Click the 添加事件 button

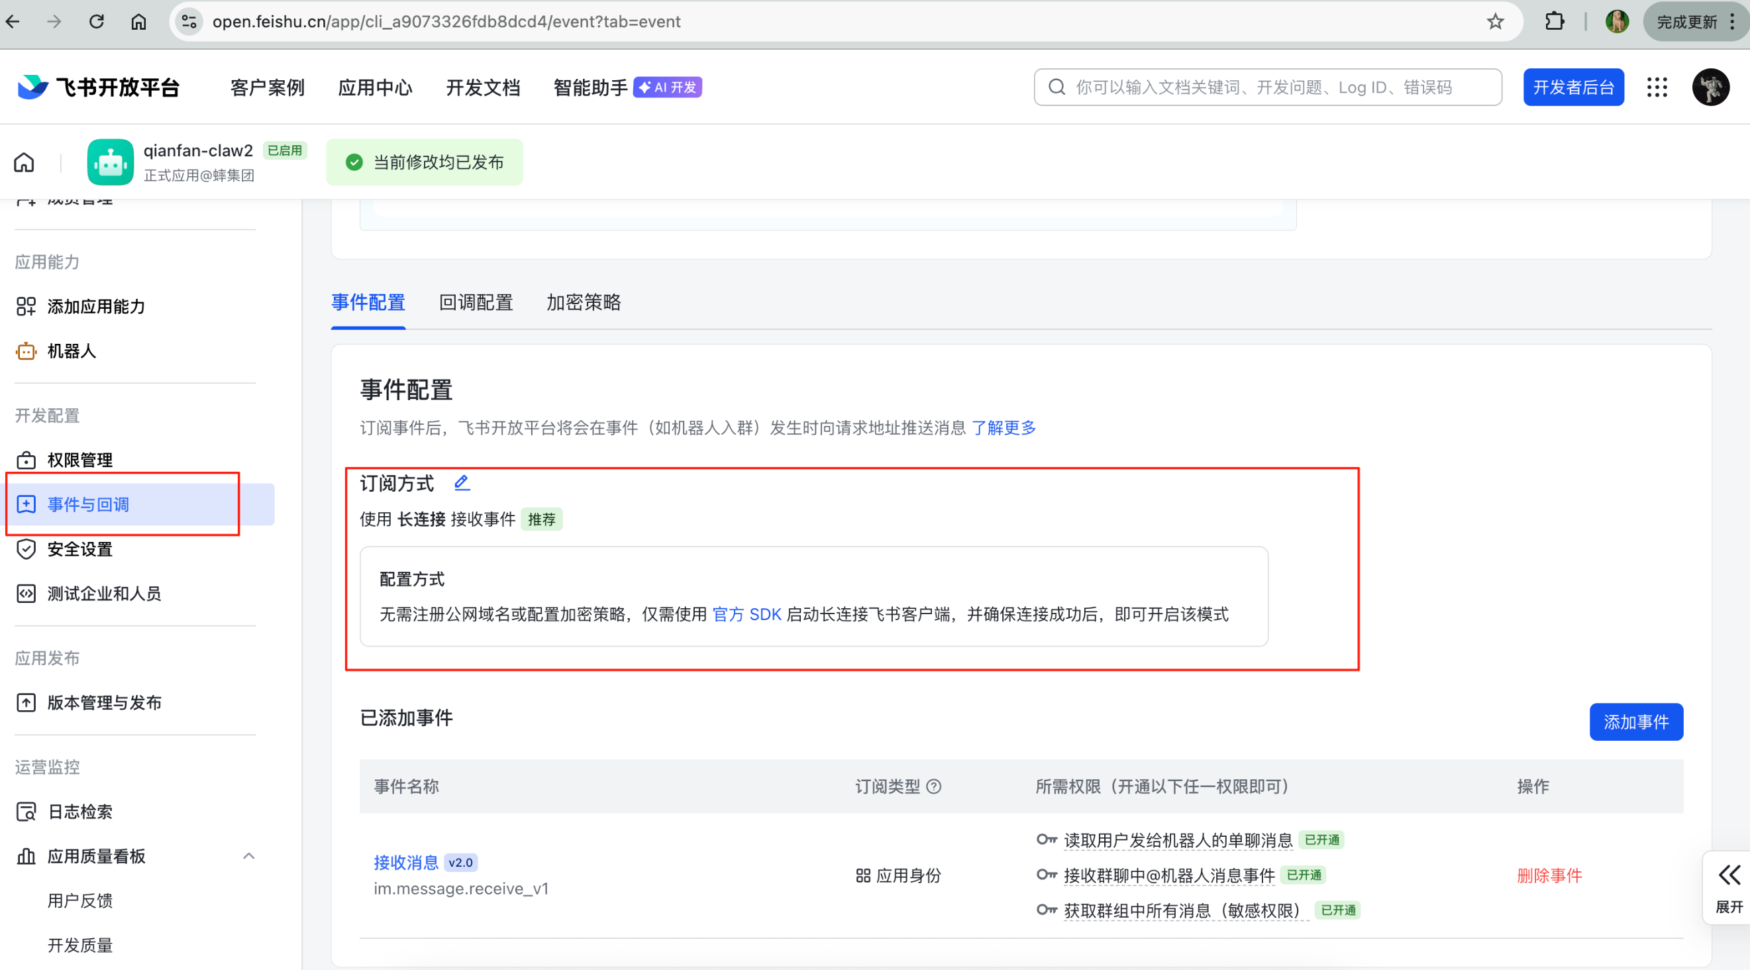[1636, 722]
